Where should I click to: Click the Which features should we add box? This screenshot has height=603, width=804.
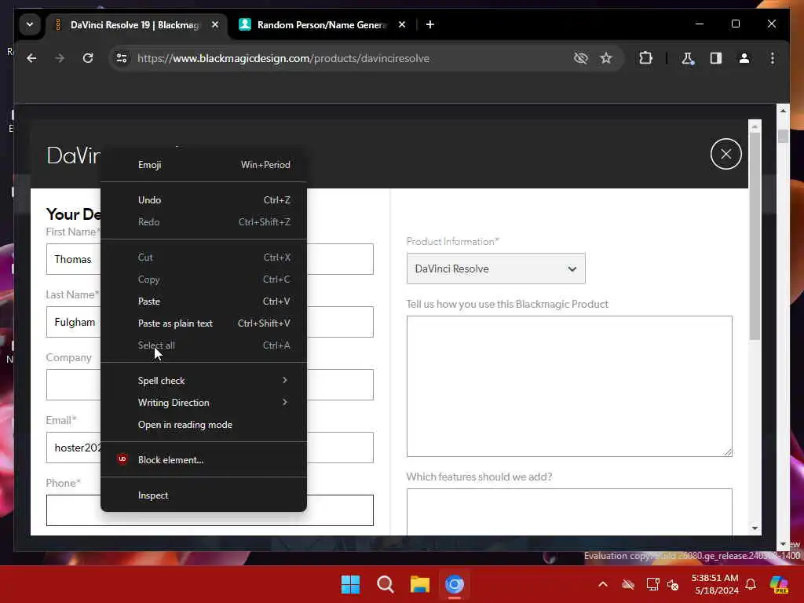coord(569,512)
